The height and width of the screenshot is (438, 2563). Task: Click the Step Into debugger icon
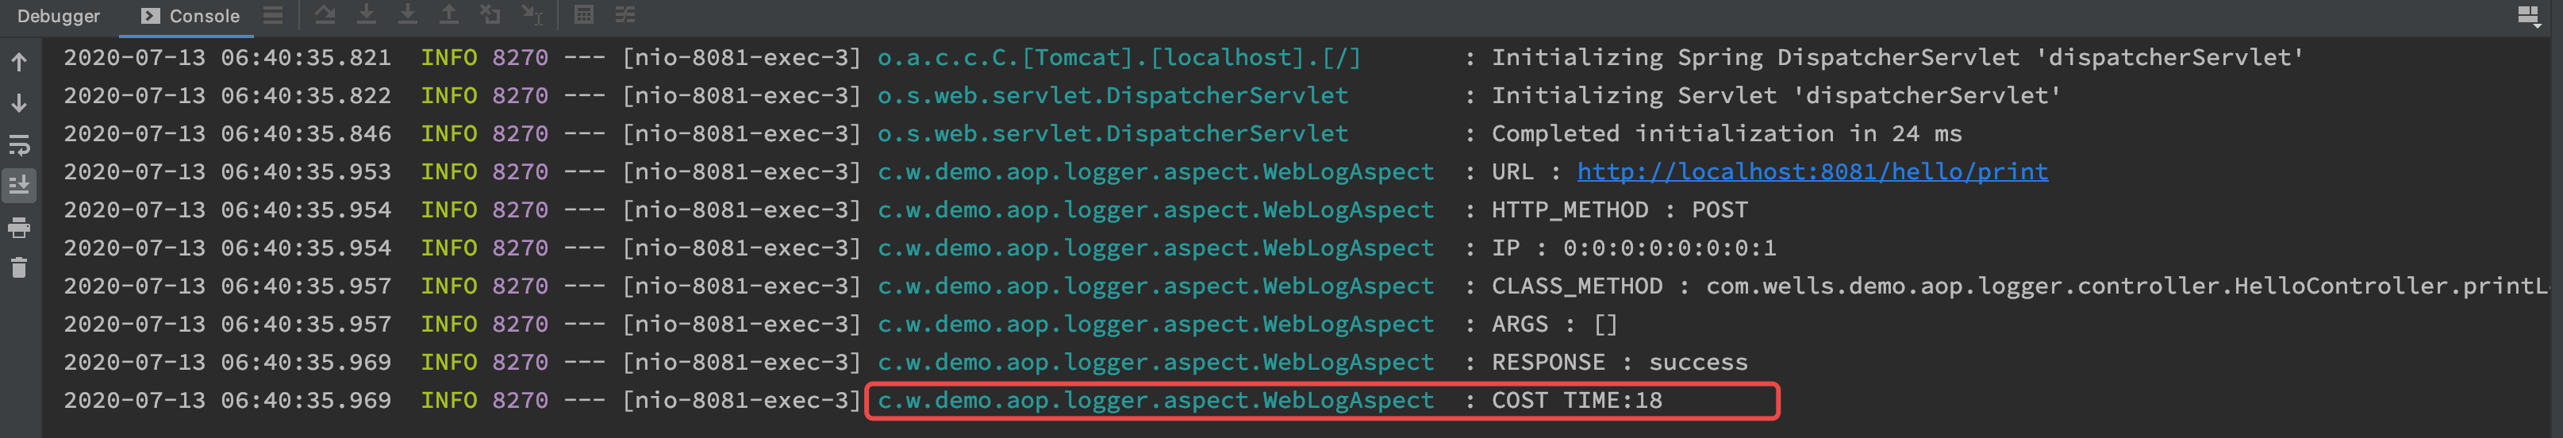tap(408, 15)
